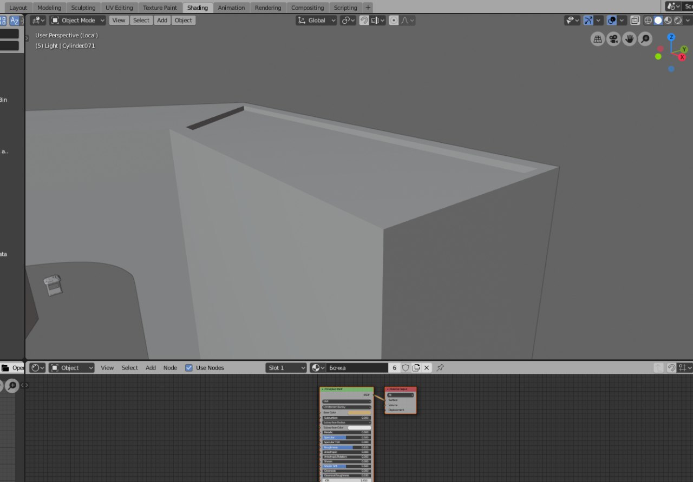Open the shader type Object dropdown
The width and height of the screenshot is (693, 482).
(x=71, y=368)
